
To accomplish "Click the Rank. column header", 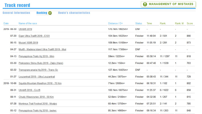I will click(163, 23).
